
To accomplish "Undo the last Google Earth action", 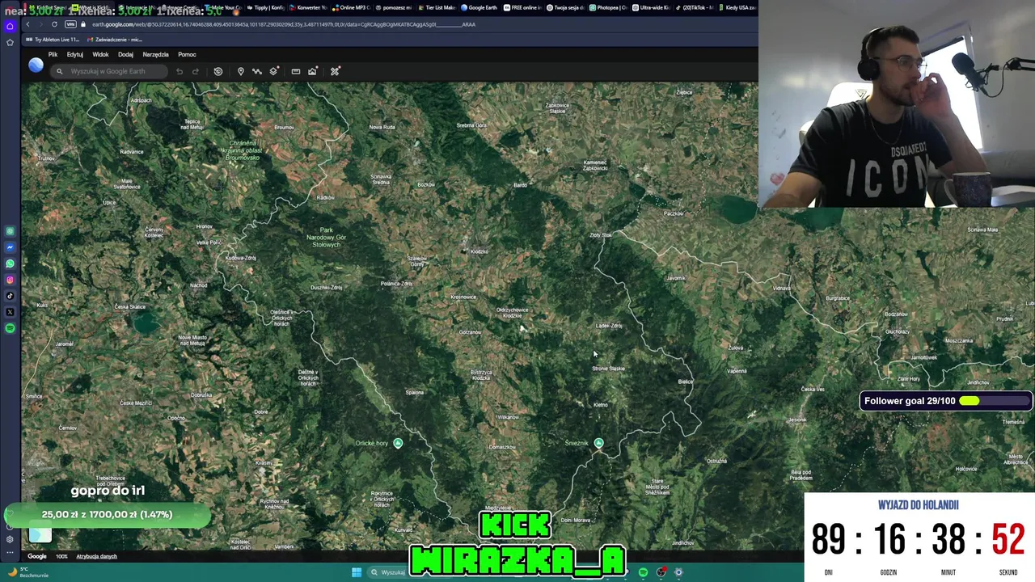I will (x=180, y=71).
